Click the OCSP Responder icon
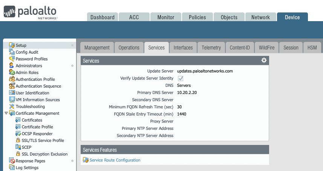 tap(18, 134)
